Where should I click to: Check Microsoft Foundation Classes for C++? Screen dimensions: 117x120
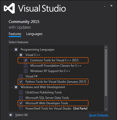[x=26, y=66]
